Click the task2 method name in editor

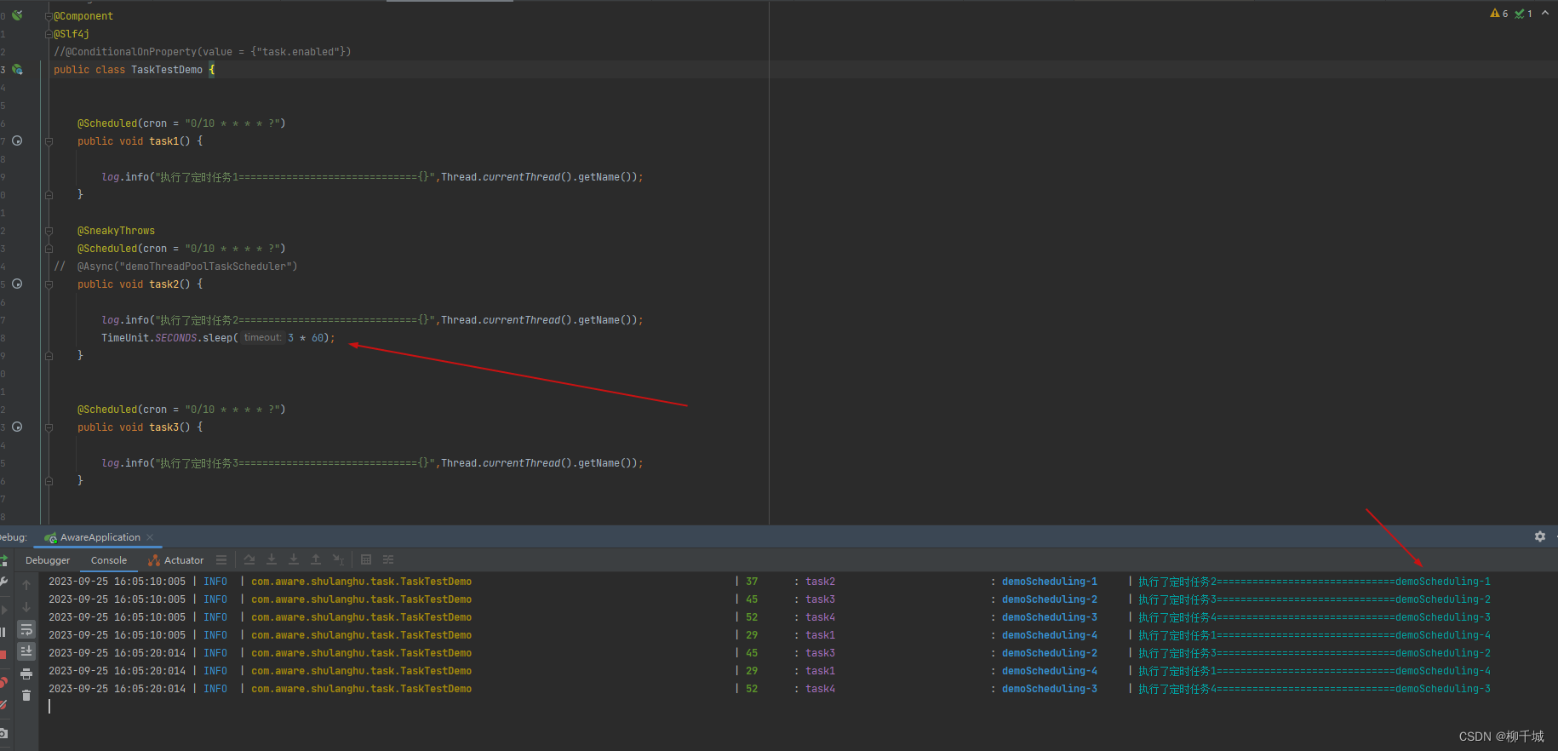163,284
